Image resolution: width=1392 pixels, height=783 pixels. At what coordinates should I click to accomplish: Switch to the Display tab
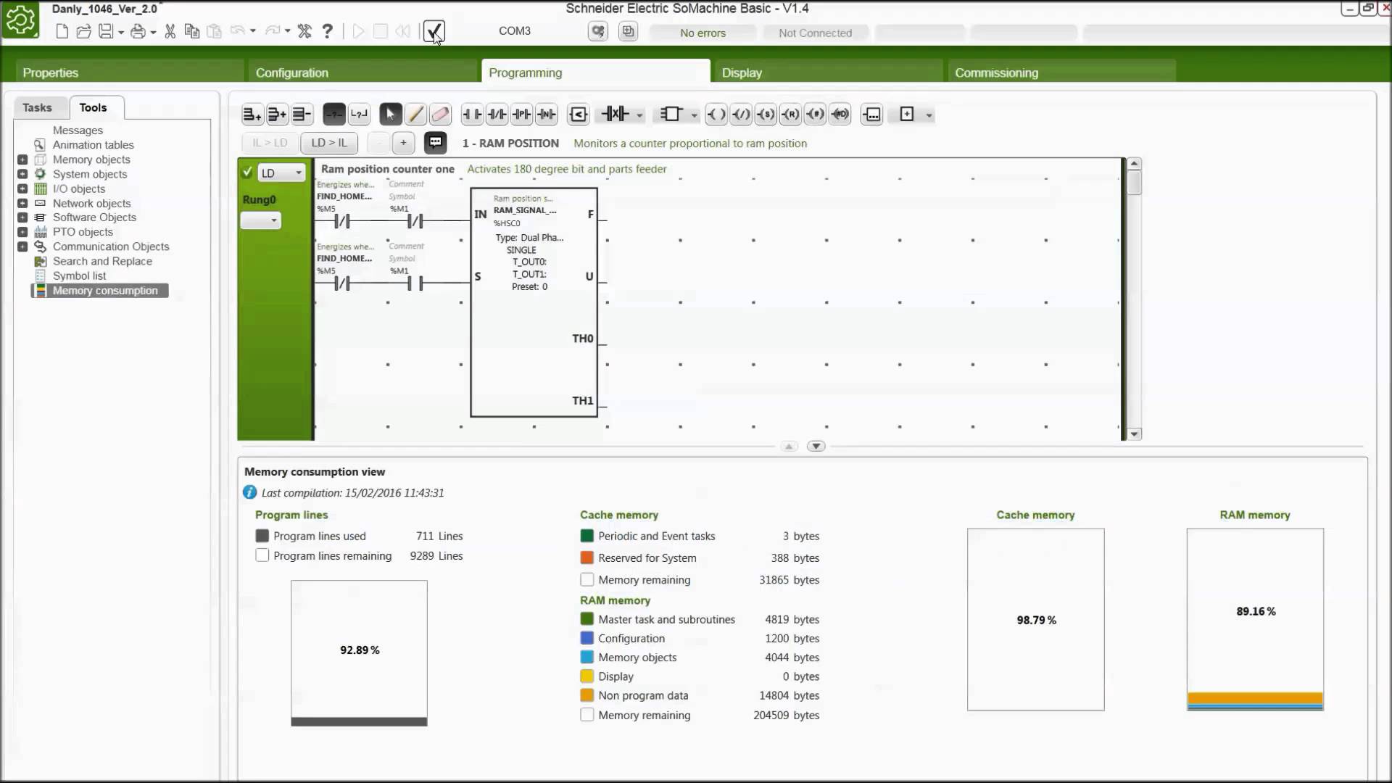(829, 72)
